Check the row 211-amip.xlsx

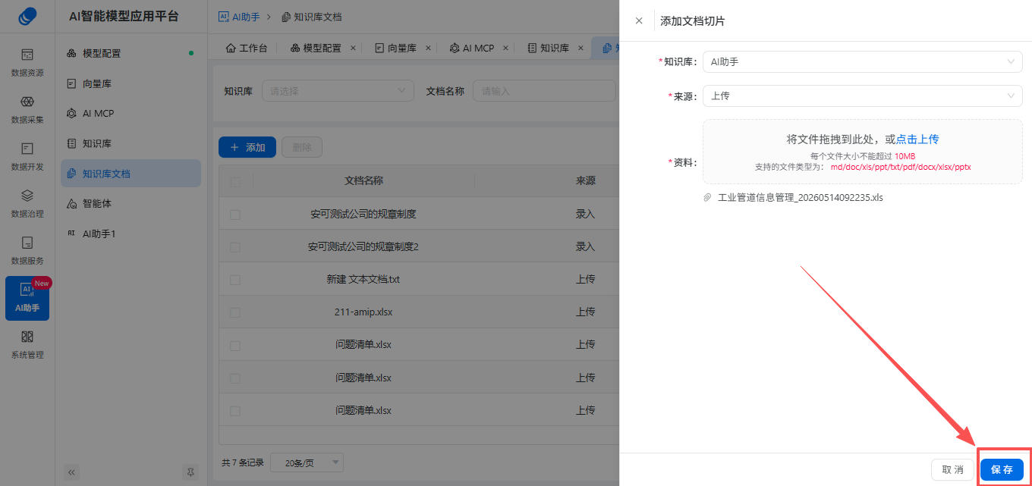[235, 312]
